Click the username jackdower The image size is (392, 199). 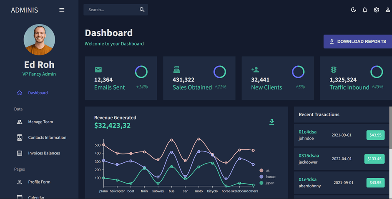coord(308,162)
